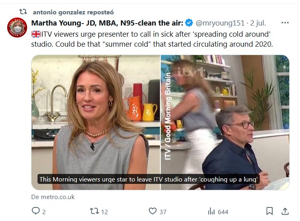
Task: Click the blue verified checkmark badge
Action: coord(190,23)
